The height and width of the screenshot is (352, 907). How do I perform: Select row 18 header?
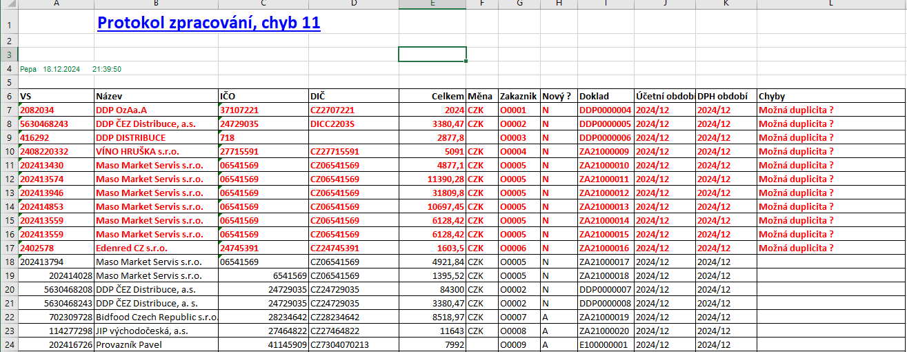pos(9,262)
